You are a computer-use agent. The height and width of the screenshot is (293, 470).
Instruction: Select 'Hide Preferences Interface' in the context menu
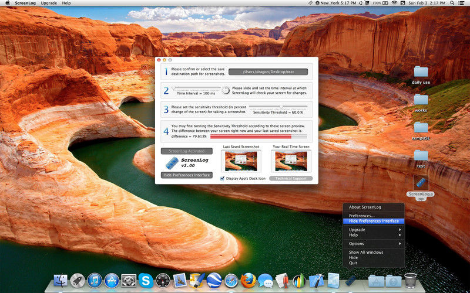[x=373, y=221]
